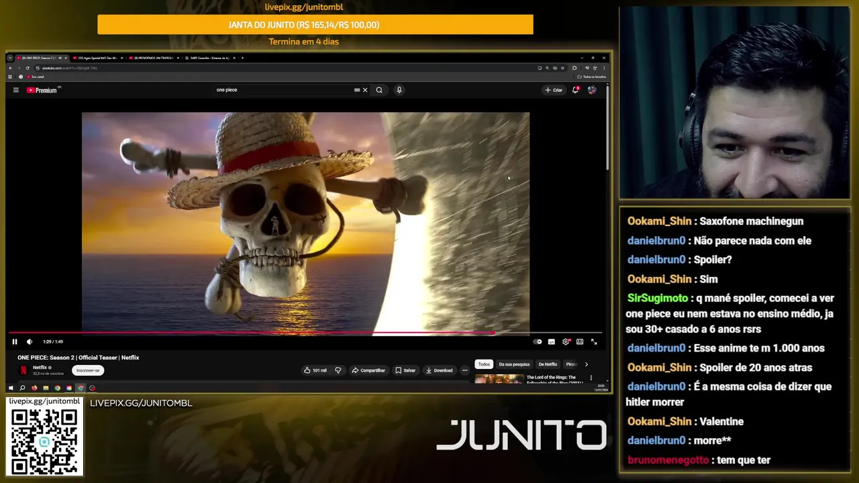The image size is (859, 483).
Task: Open the 'Seu canal' bookmark
Action: pos(35,76)
